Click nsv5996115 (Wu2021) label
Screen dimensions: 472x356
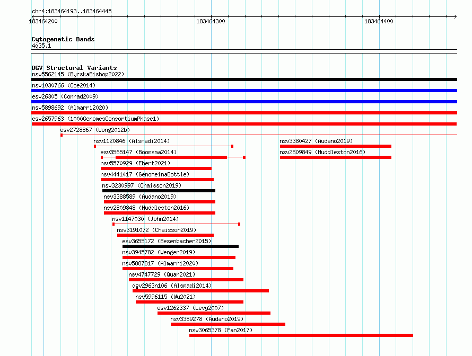click(x=165, y=297)
